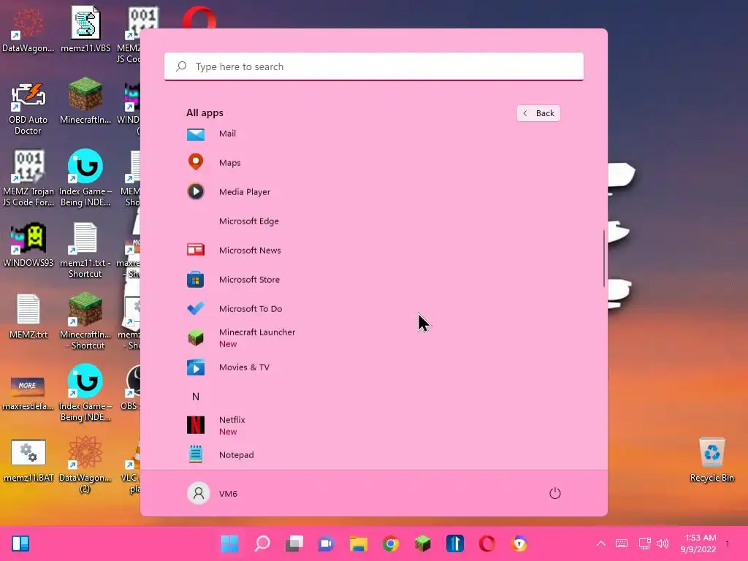Open the Chat camera icon on taskbar

[327, 543]
